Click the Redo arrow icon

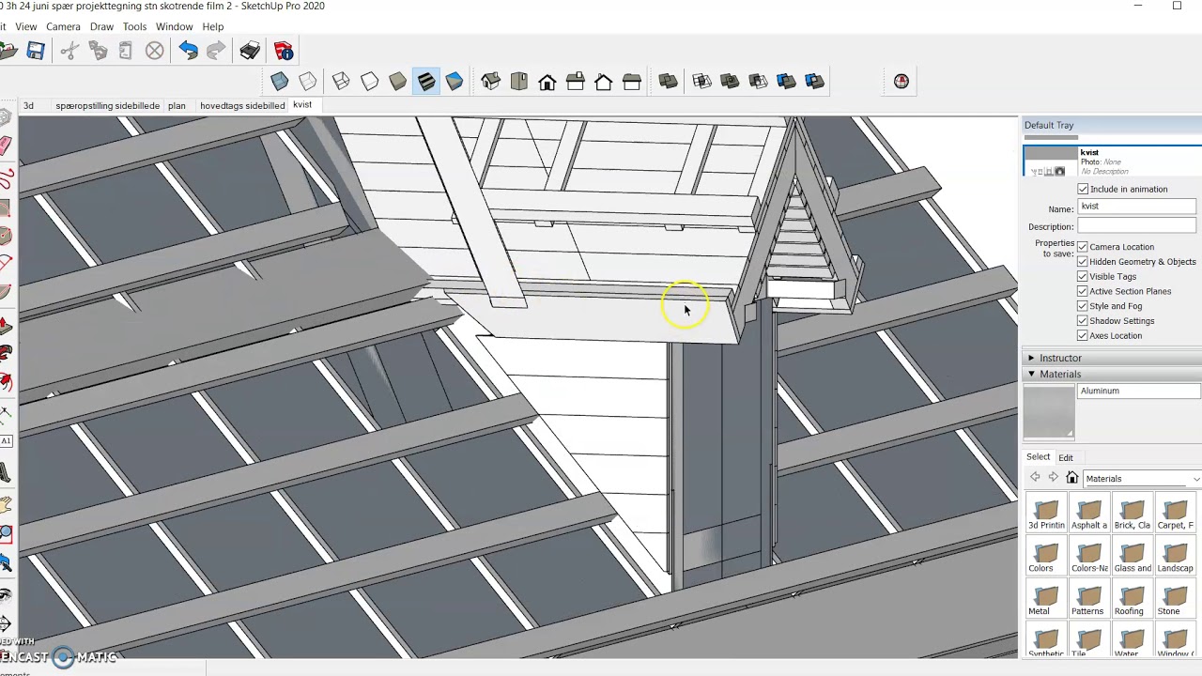tap(216, 51)
